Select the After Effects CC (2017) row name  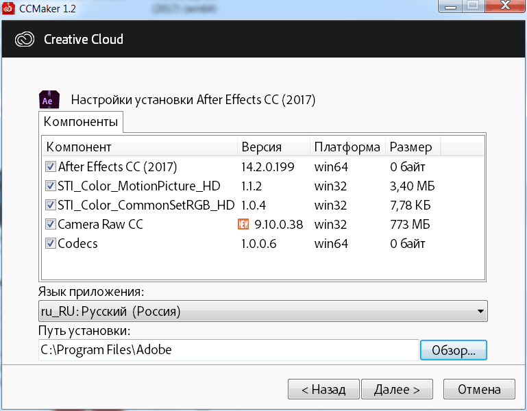point(117,166)
